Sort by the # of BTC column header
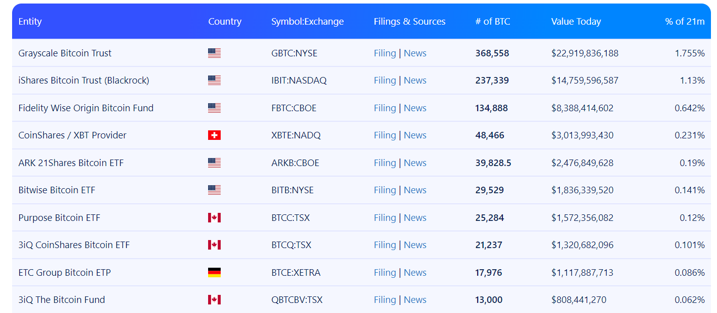717x313 pixels. [492, 22]
